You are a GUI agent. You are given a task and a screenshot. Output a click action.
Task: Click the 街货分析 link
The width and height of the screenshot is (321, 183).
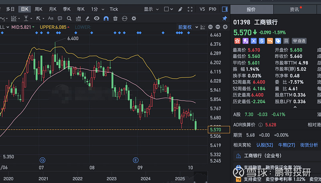point(309,145)
